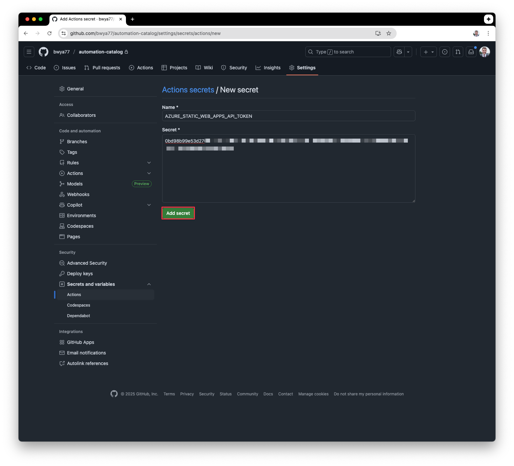Click the GitHub logo in header

tap(44, 52)
